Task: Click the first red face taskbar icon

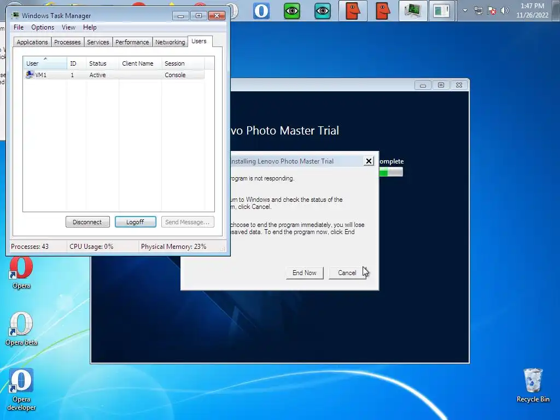Action: tap(353, 11)
